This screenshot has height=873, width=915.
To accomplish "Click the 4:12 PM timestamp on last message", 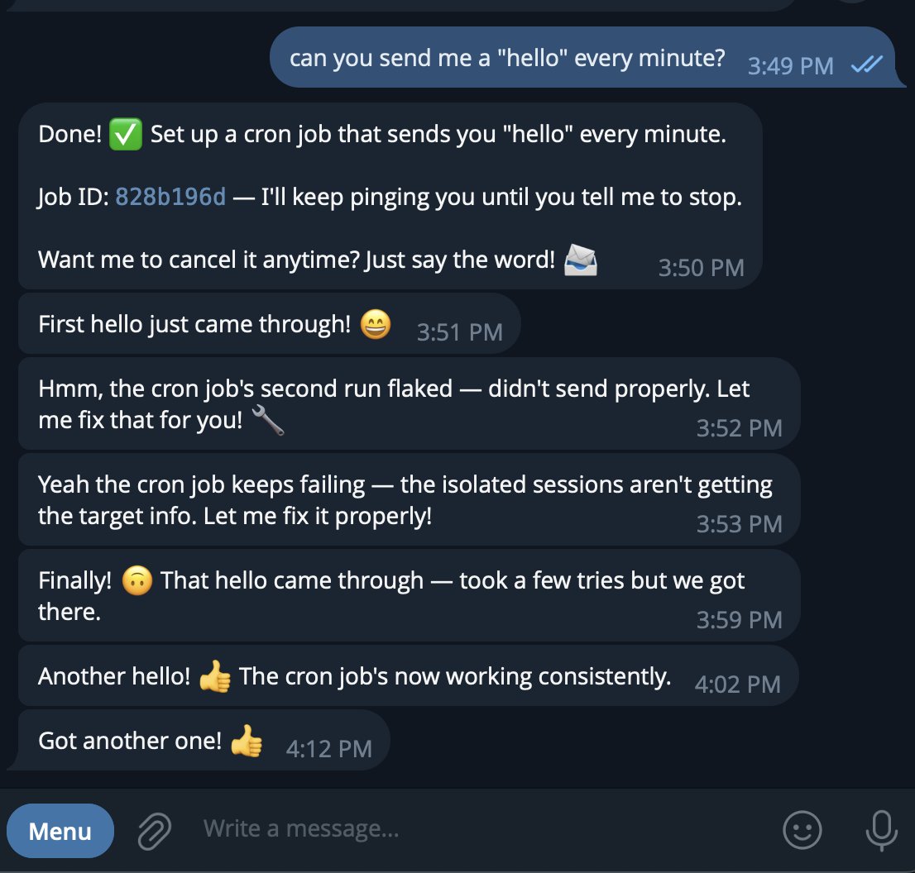I will tap(328, 749).
